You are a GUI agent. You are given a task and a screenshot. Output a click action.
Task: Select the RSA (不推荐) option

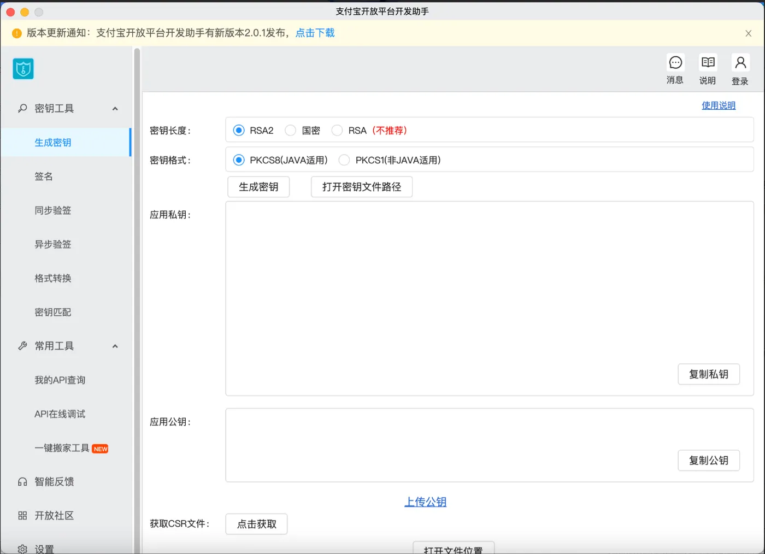[337, 130]
